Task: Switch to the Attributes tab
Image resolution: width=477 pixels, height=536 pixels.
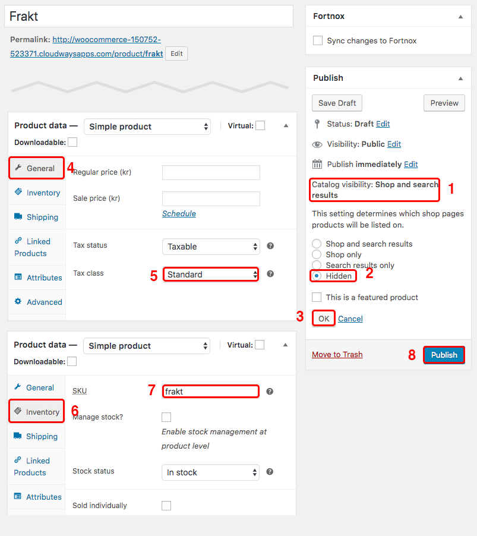Action: click(44, 278)
